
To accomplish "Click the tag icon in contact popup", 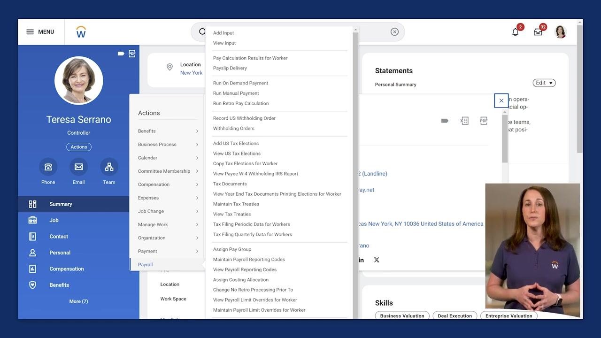I will [x=445, y=121].
